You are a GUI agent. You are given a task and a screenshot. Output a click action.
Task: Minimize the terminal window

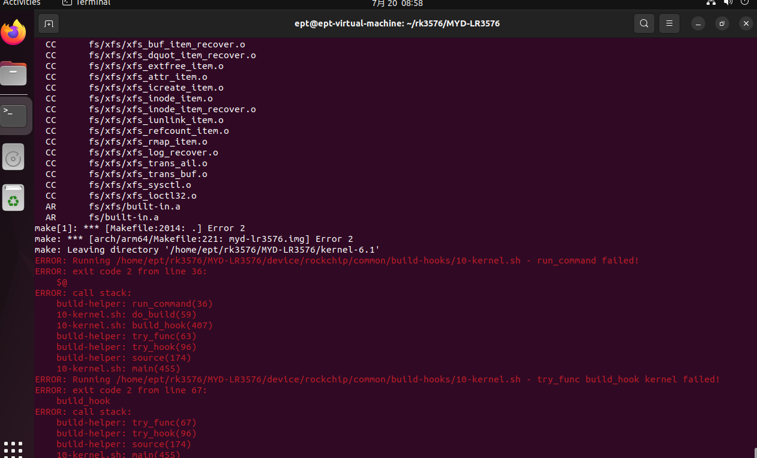pos(698,23)
